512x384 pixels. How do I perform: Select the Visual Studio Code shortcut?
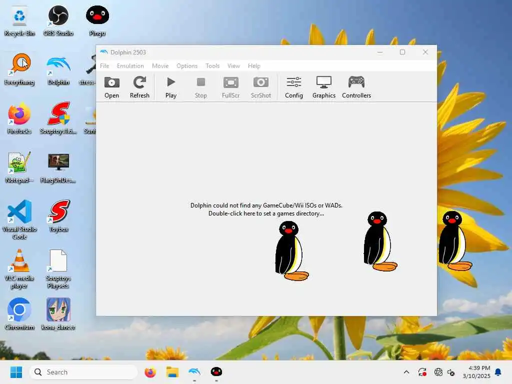pyautogui.click(x=19, y=219)
